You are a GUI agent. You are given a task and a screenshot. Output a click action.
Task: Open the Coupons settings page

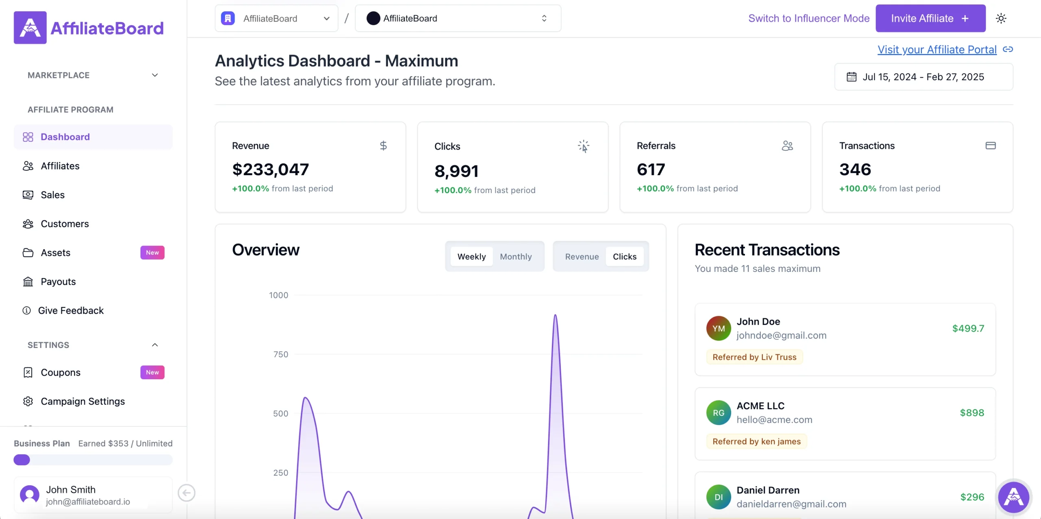(93, 372)
